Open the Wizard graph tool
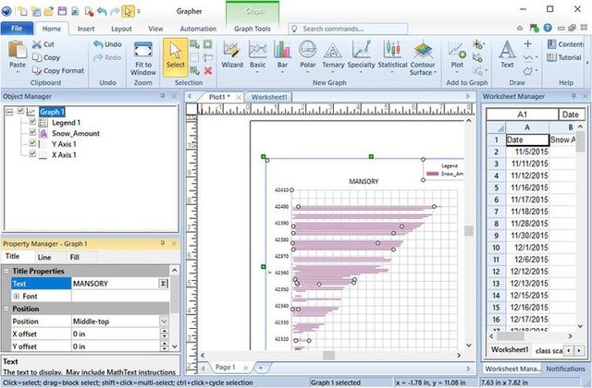 pos(232,55)
